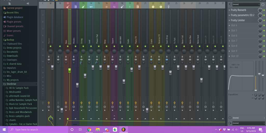
Task: Disable the Fruity Reeverb effect slot LED
Action: click(x=264, y=10)
